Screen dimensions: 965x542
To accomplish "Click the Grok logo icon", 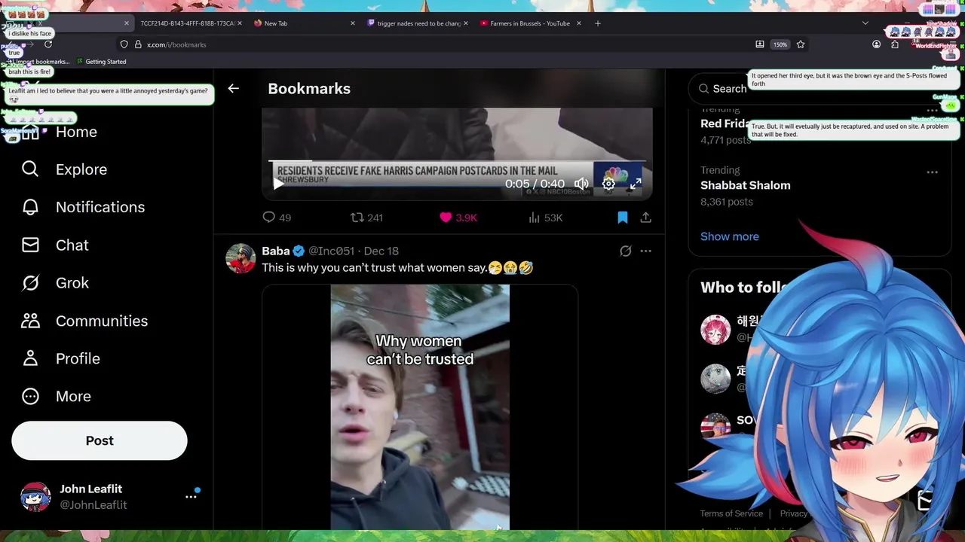I will [x=30, y=283].
